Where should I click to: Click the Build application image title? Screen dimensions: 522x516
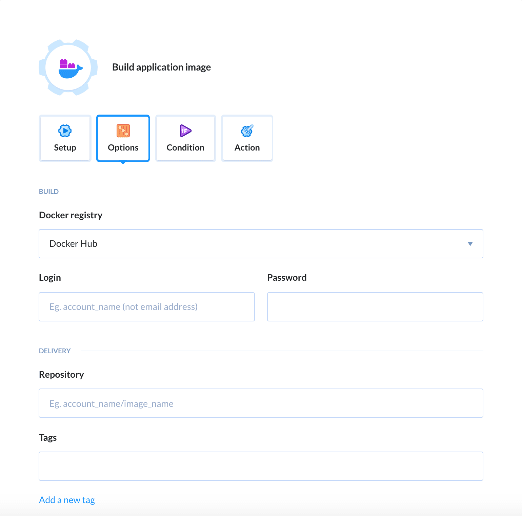[x=161, y=67]
